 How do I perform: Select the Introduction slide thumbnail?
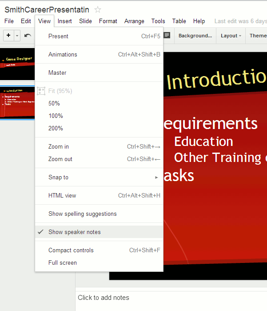point(17,103)
